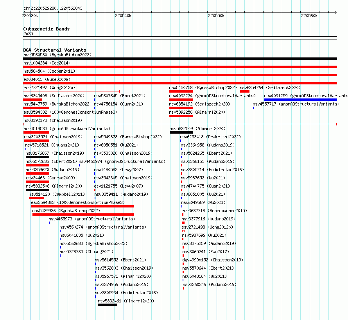Screen dimensions: 348x320
Task: Select nsv3360958 (Audano2019) label
Action: coord(208,145)
